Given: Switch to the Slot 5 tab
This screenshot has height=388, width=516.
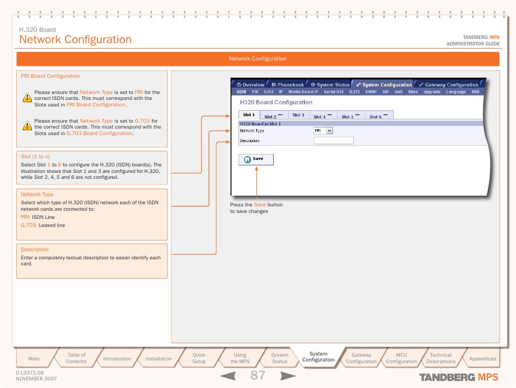Looking at the screenshot, I should click(350, 116).
